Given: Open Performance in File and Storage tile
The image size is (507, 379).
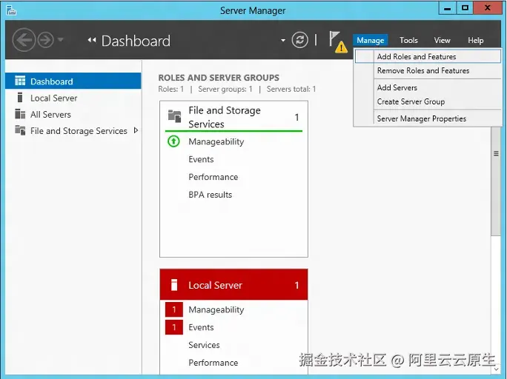Looking at the screenshot, I should (213, 177).
